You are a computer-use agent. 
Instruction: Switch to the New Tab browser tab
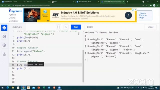37,2
